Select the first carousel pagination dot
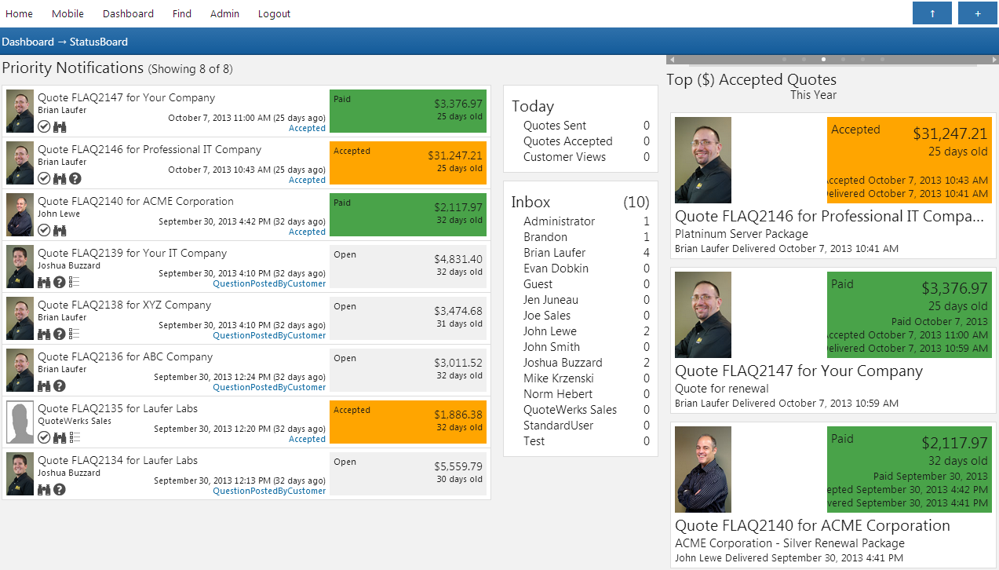999x570 pixels. [x=784, y=60]
